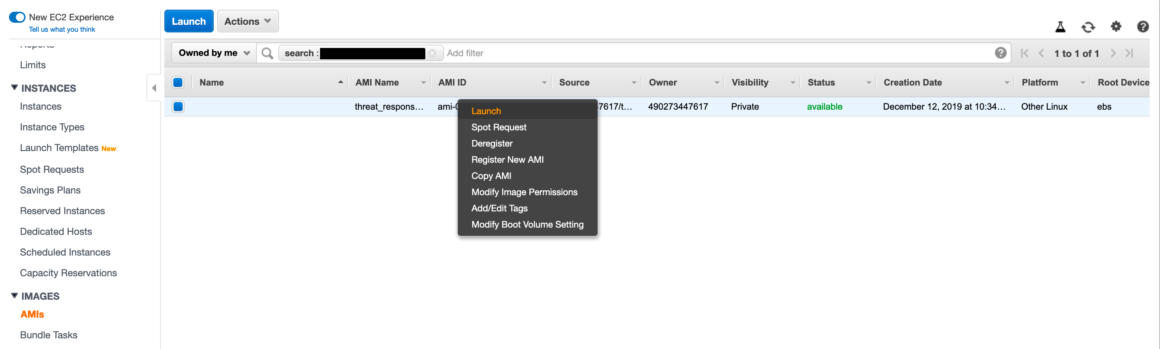Viewport: 1160px width, 349px height.
Task: Clear the search filter tag
Action: (x=432, y=53)
